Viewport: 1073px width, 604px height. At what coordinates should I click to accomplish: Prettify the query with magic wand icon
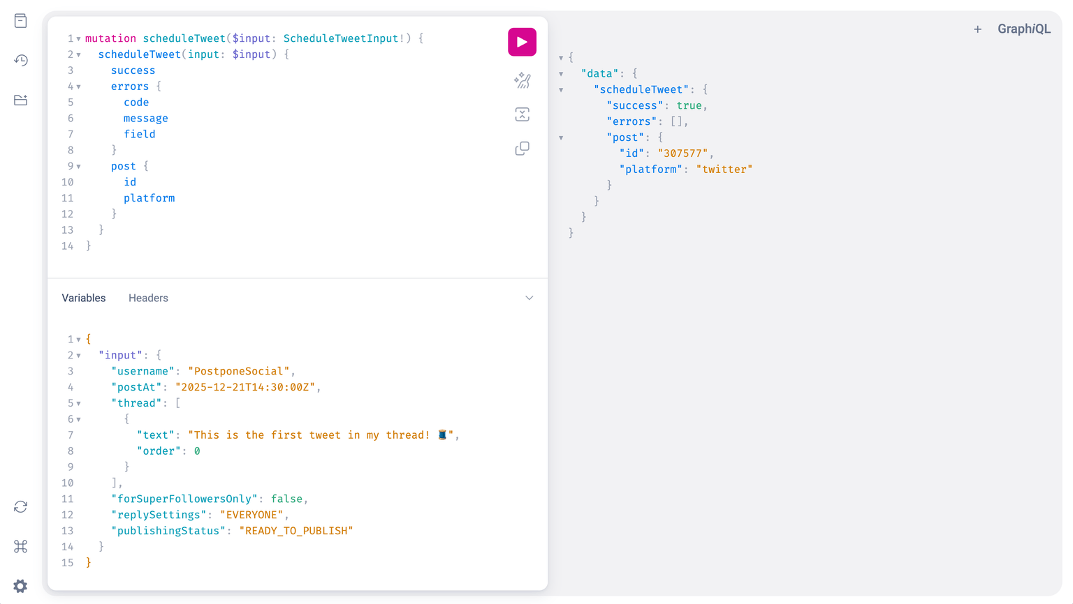[x=522, y=81]
